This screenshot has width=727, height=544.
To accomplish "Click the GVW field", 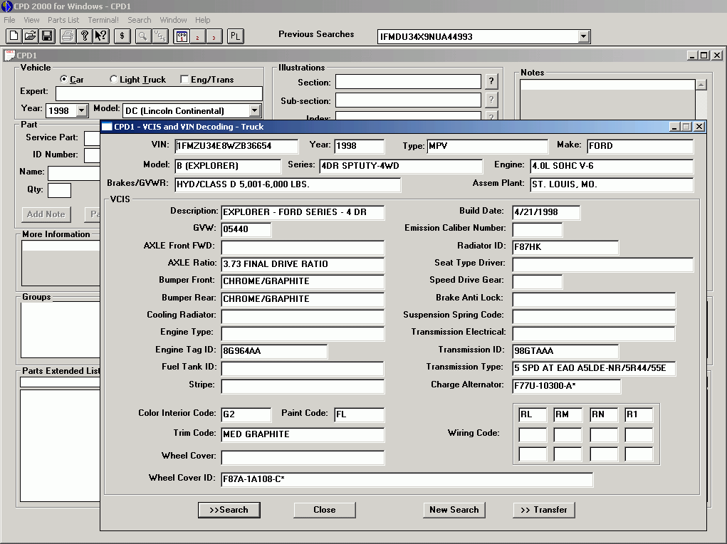I will click(246, 229).
